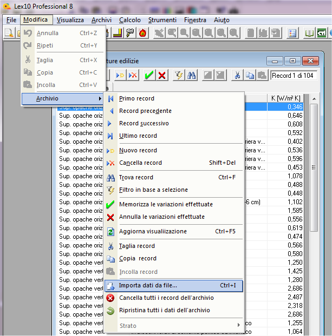Screen dimensions: 332x336
Task: Open the Strumenti menu
Action: coord(162,20)
